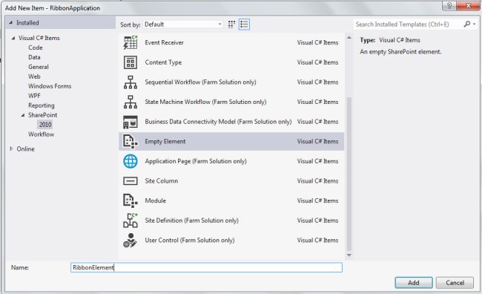Select the 2010 SharePoint node
Viewport: 482px width, 294px height.
(45, 125)
